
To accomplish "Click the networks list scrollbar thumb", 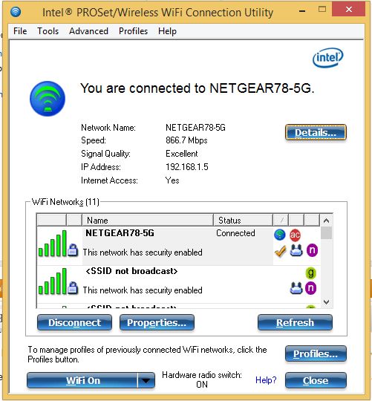I will point(326,232).
